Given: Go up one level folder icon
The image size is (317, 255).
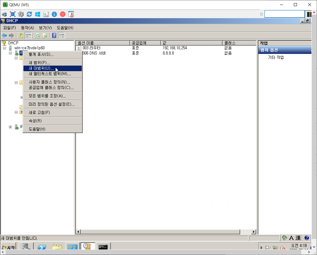Looking at the screenshot, I should coord(21,35).
